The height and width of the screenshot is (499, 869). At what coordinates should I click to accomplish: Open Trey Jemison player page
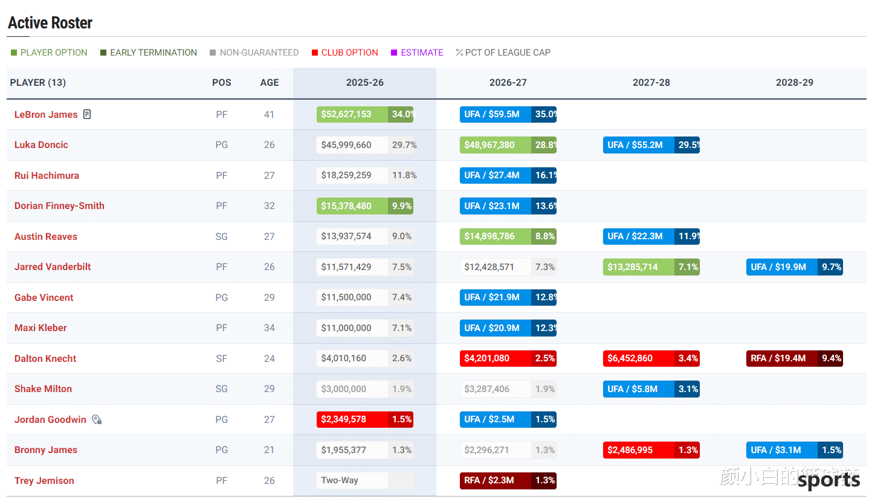point(44,481)
